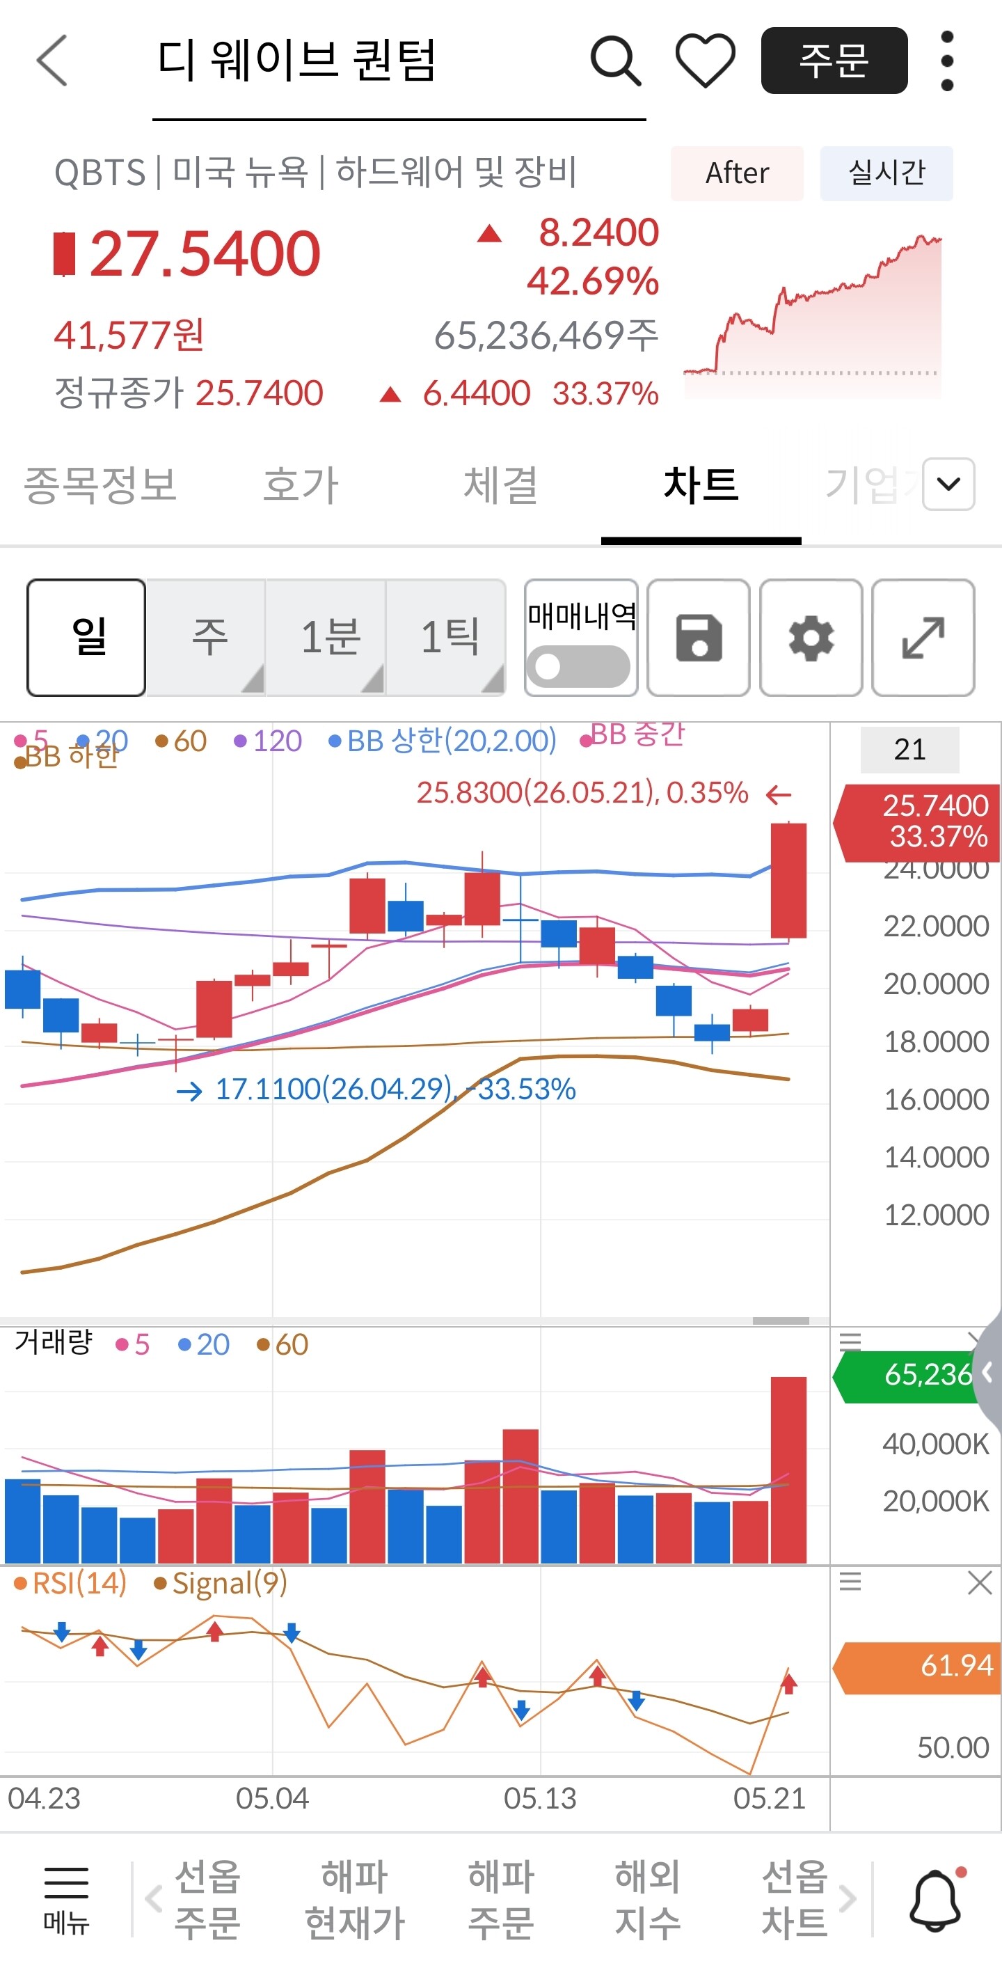This screenshot has width=1002, height=1968.
Task: Switch to the 호가 tab
Action: [300, 485]
